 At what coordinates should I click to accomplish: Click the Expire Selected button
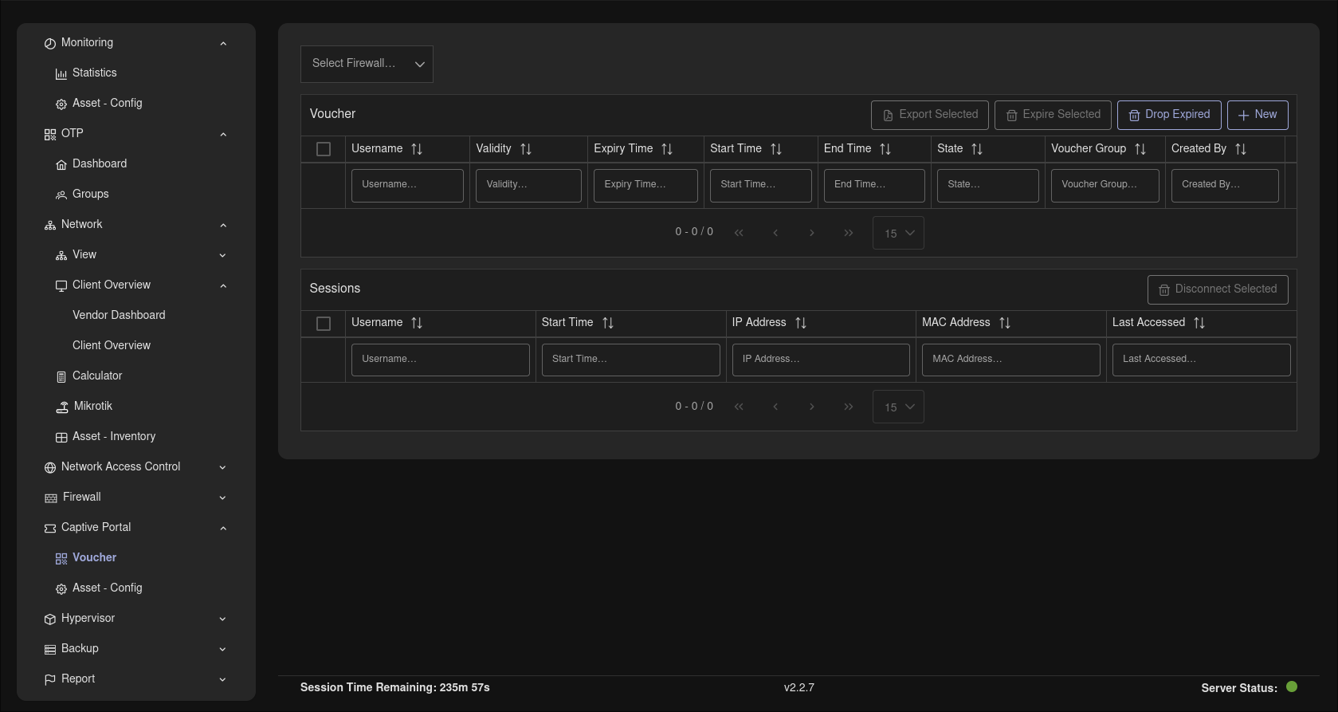(1053, 115)
